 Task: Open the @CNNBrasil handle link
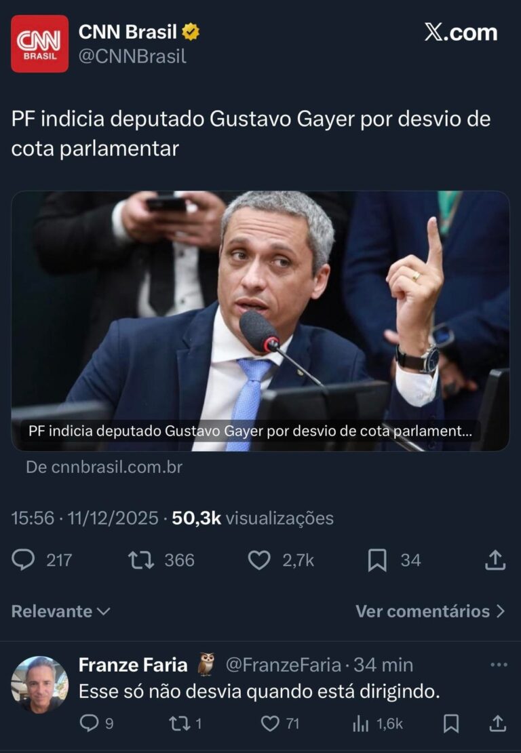coord(132,57)
